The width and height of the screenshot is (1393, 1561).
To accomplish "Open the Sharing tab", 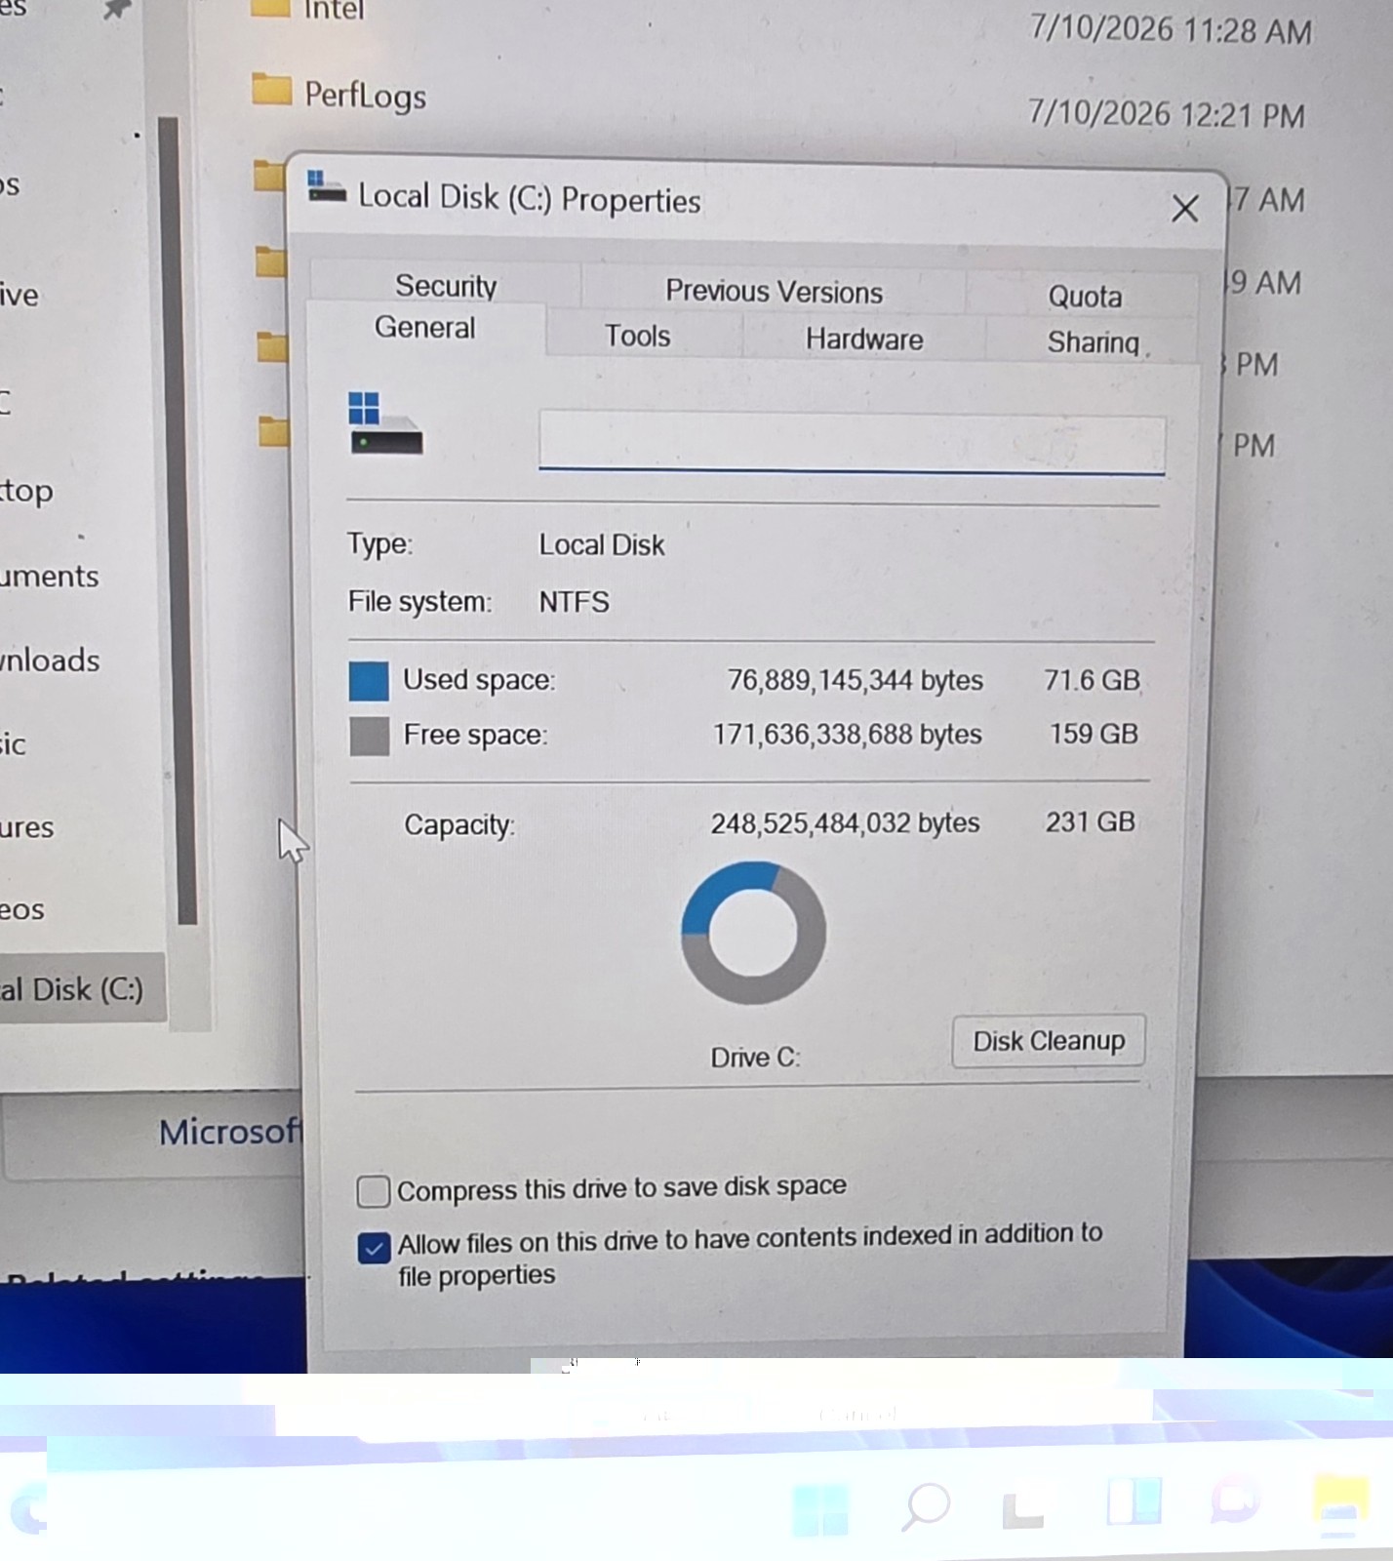I will (1093, 342).
